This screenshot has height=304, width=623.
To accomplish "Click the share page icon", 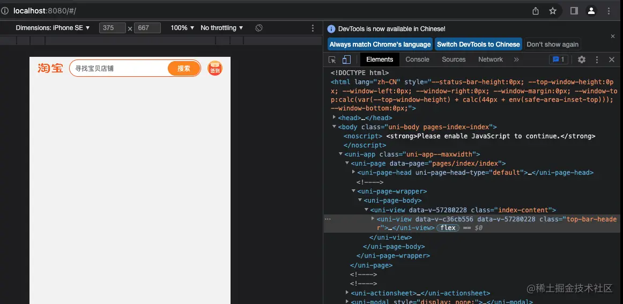I will (536, 11).
